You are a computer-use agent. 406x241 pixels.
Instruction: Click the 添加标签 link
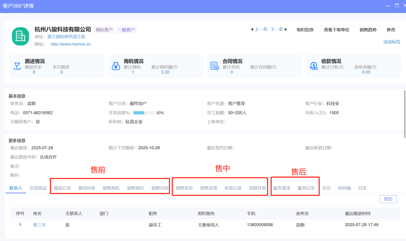click(392, 42)
